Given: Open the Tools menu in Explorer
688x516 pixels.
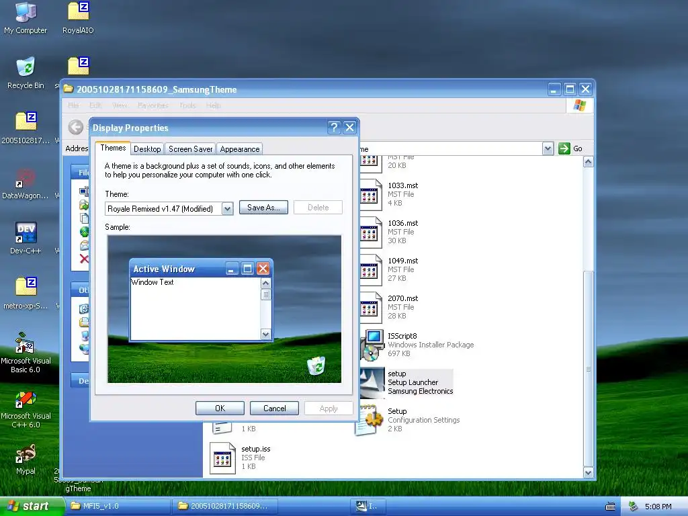Looking at the screenshot, I should click(187, 105).
